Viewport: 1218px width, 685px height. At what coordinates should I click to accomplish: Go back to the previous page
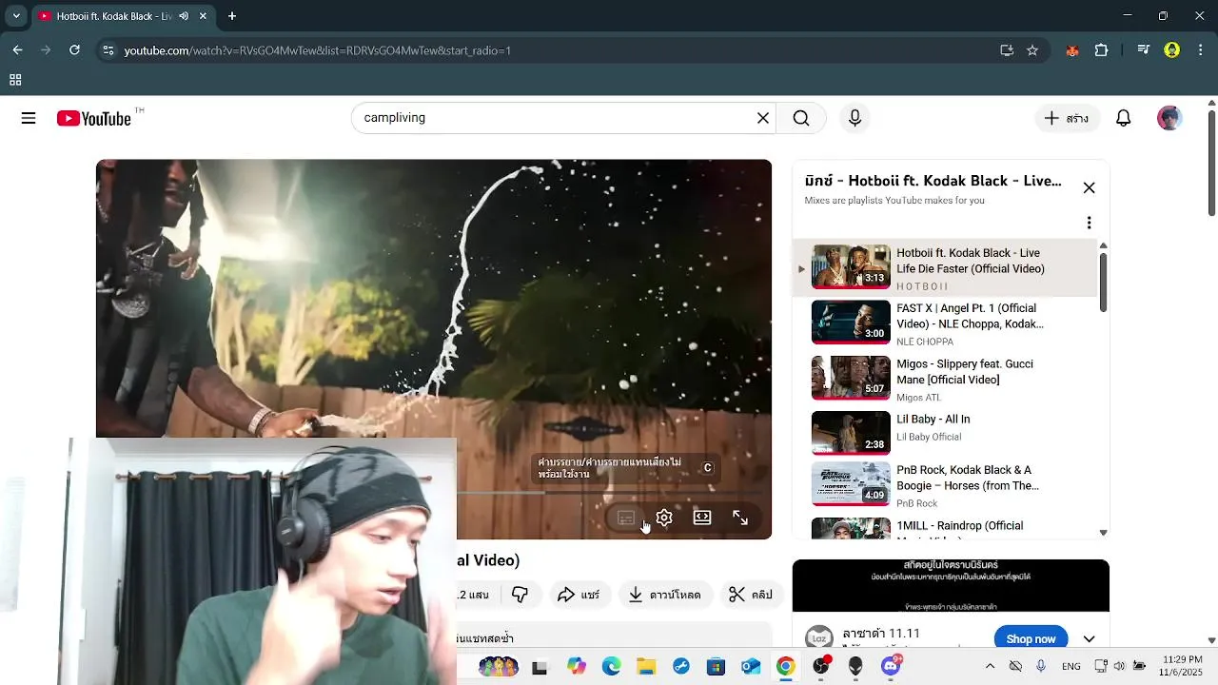(17, 50)
